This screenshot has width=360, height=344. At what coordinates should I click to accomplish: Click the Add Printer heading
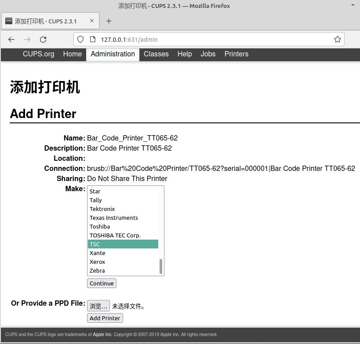click(x=43, y=114)
